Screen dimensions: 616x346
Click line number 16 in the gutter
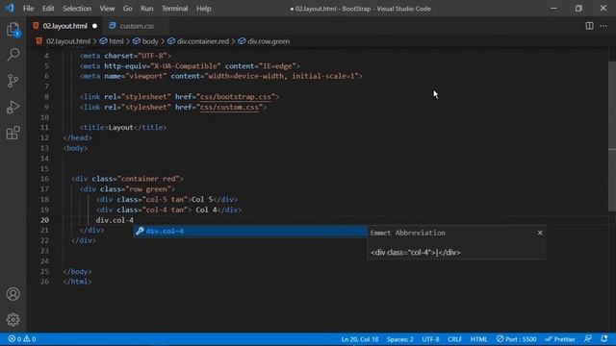[x=44, y=179]
